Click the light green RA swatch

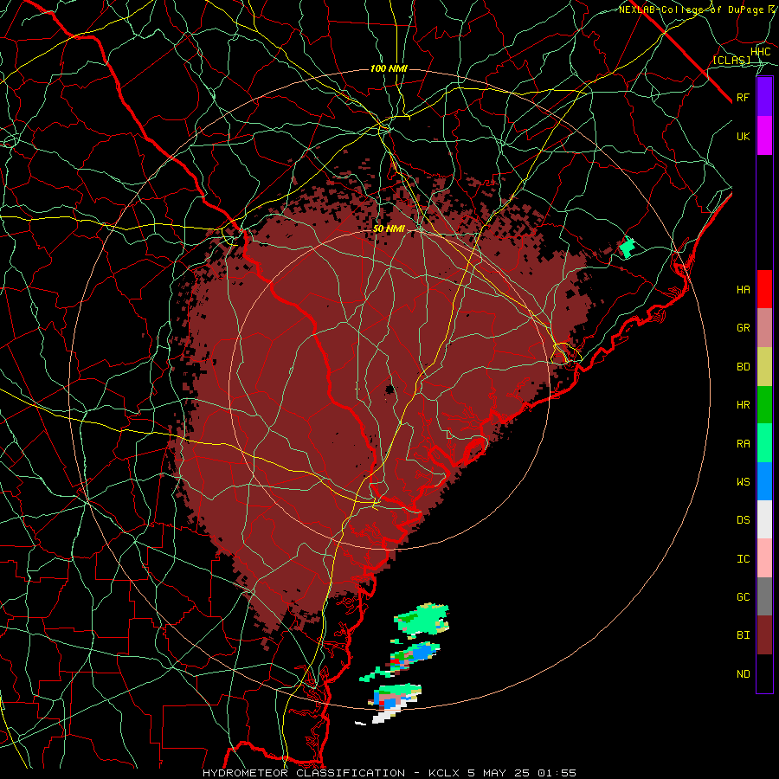(x=764, y=443)
